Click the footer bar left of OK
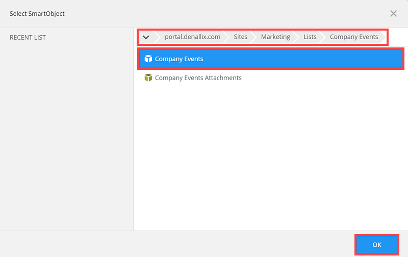Image resolution: width=408 pixels, height=257 pixels. click(178, 244)
